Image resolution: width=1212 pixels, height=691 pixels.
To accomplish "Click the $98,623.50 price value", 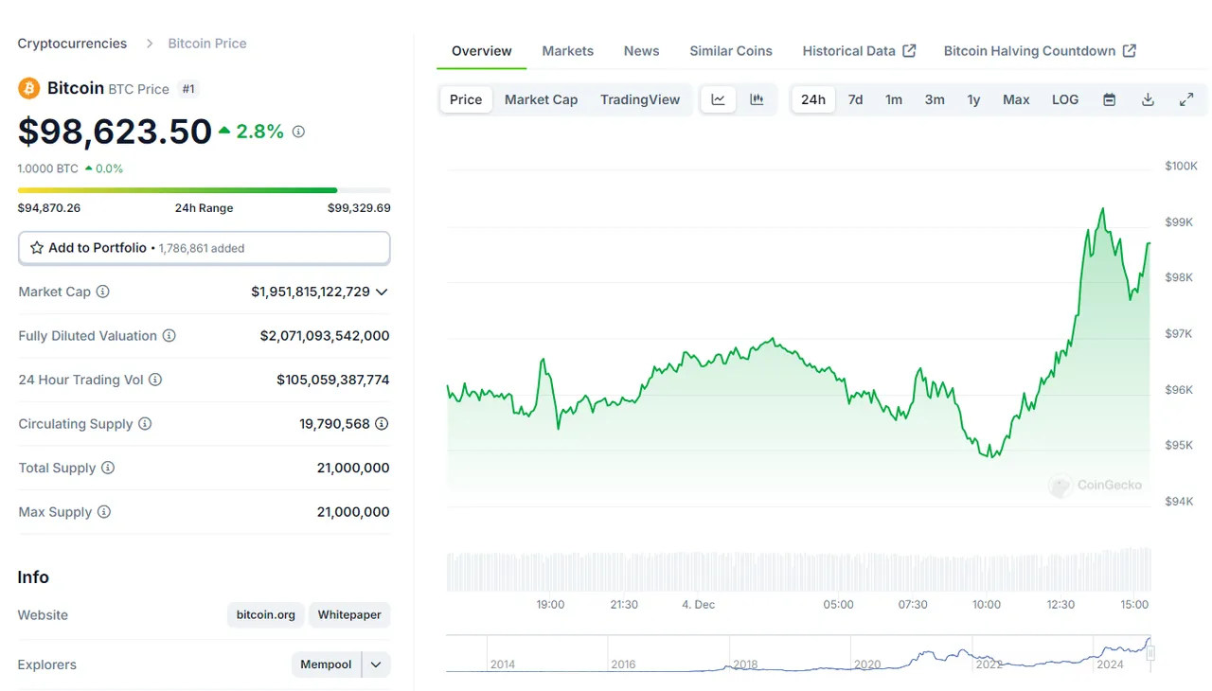I will pos(115,132).
